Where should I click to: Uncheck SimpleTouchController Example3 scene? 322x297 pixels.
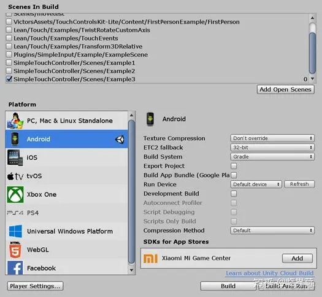pyautogui.click(x=9, y=79)
